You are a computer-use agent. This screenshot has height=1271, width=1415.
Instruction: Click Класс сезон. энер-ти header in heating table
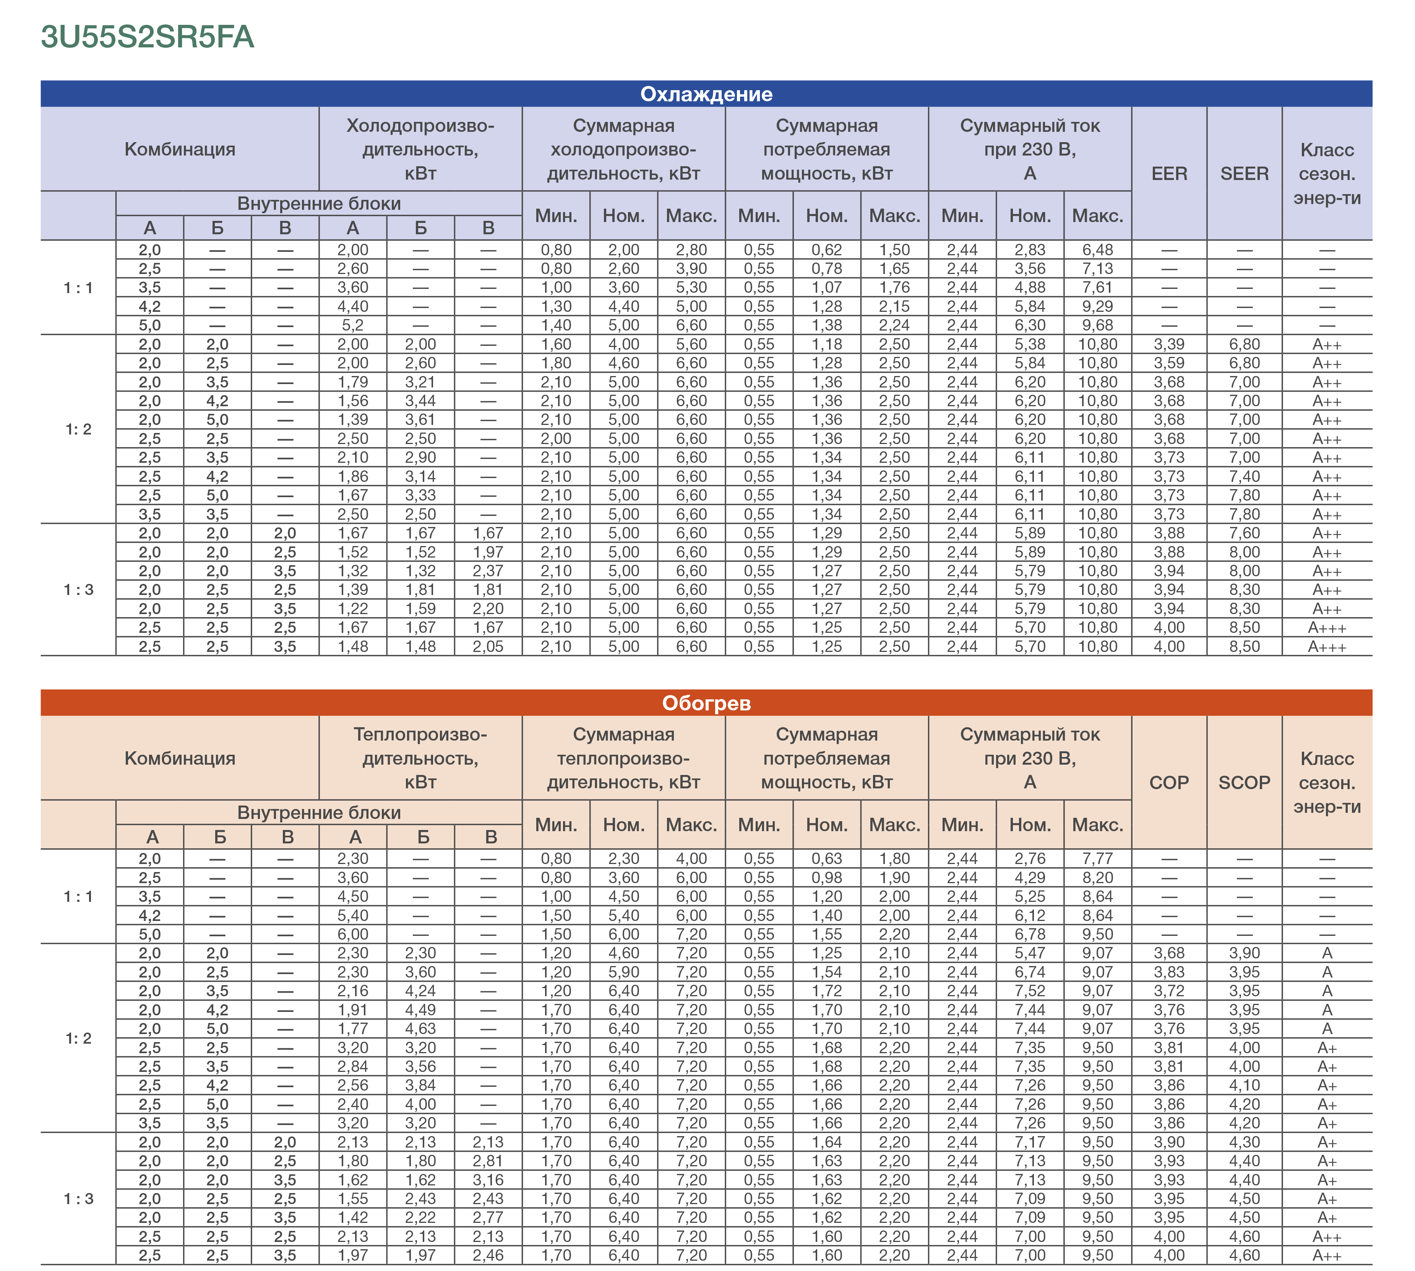pos(1326,782)
